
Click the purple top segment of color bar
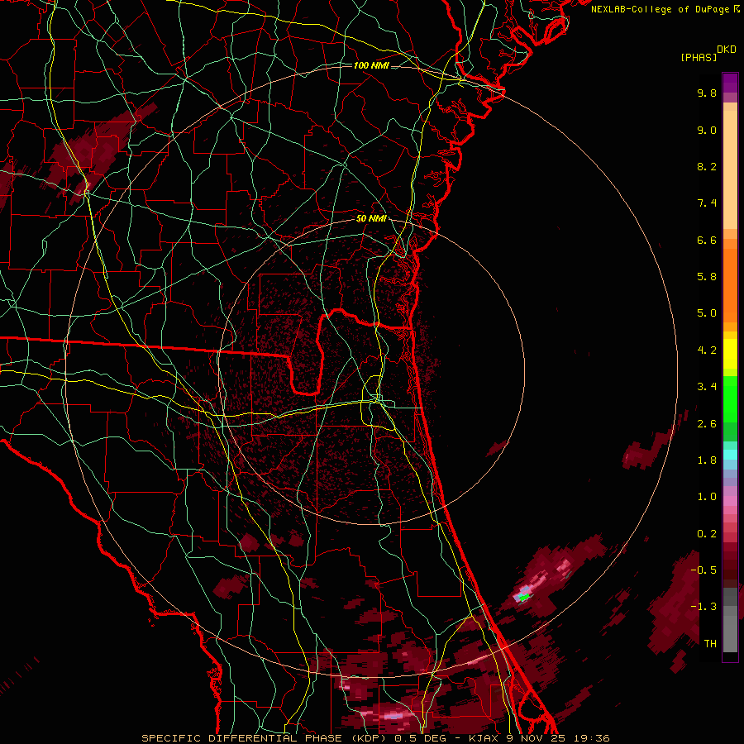coord(730,83)
